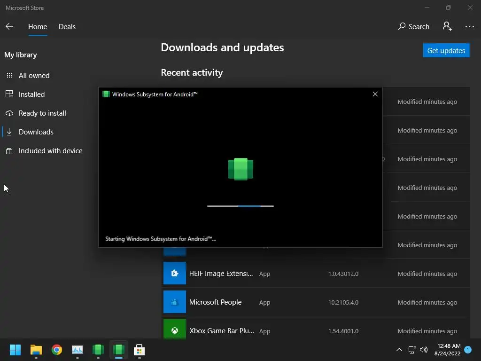
Task: Click the Ready to install cloud icon
Action: [x=9, y=113]
